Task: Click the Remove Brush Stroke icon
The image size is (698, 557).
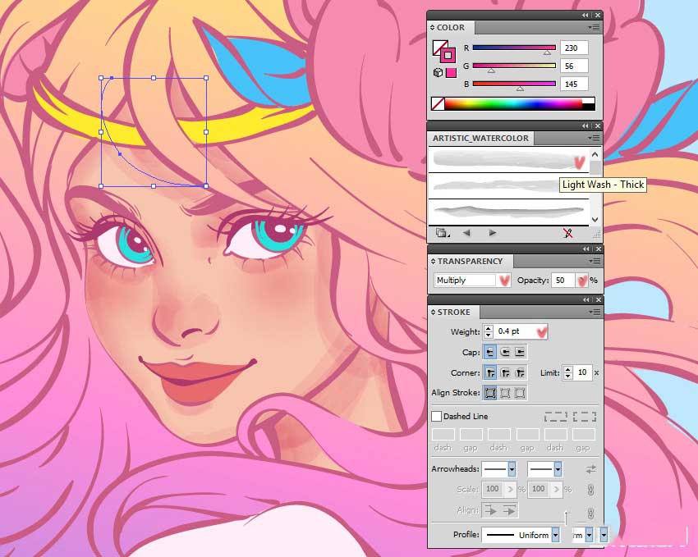Action: coord(567,233)
